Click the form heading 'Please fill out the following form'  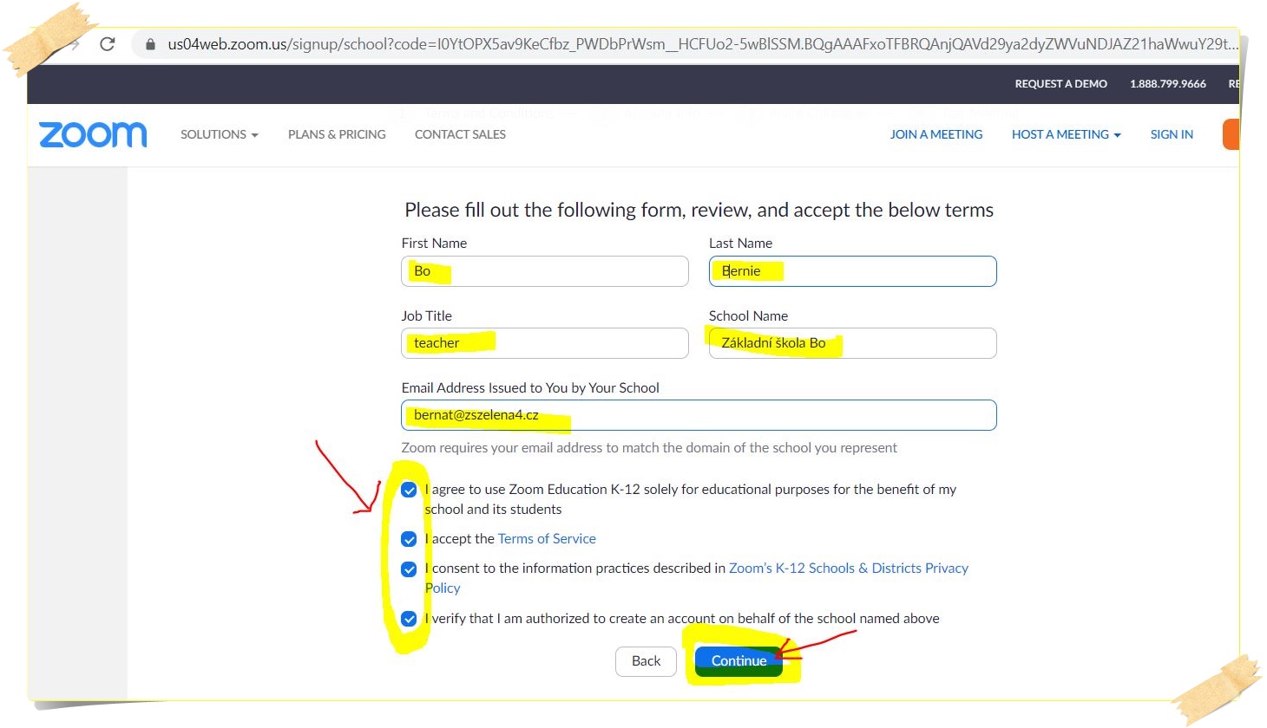pos(699,210)
